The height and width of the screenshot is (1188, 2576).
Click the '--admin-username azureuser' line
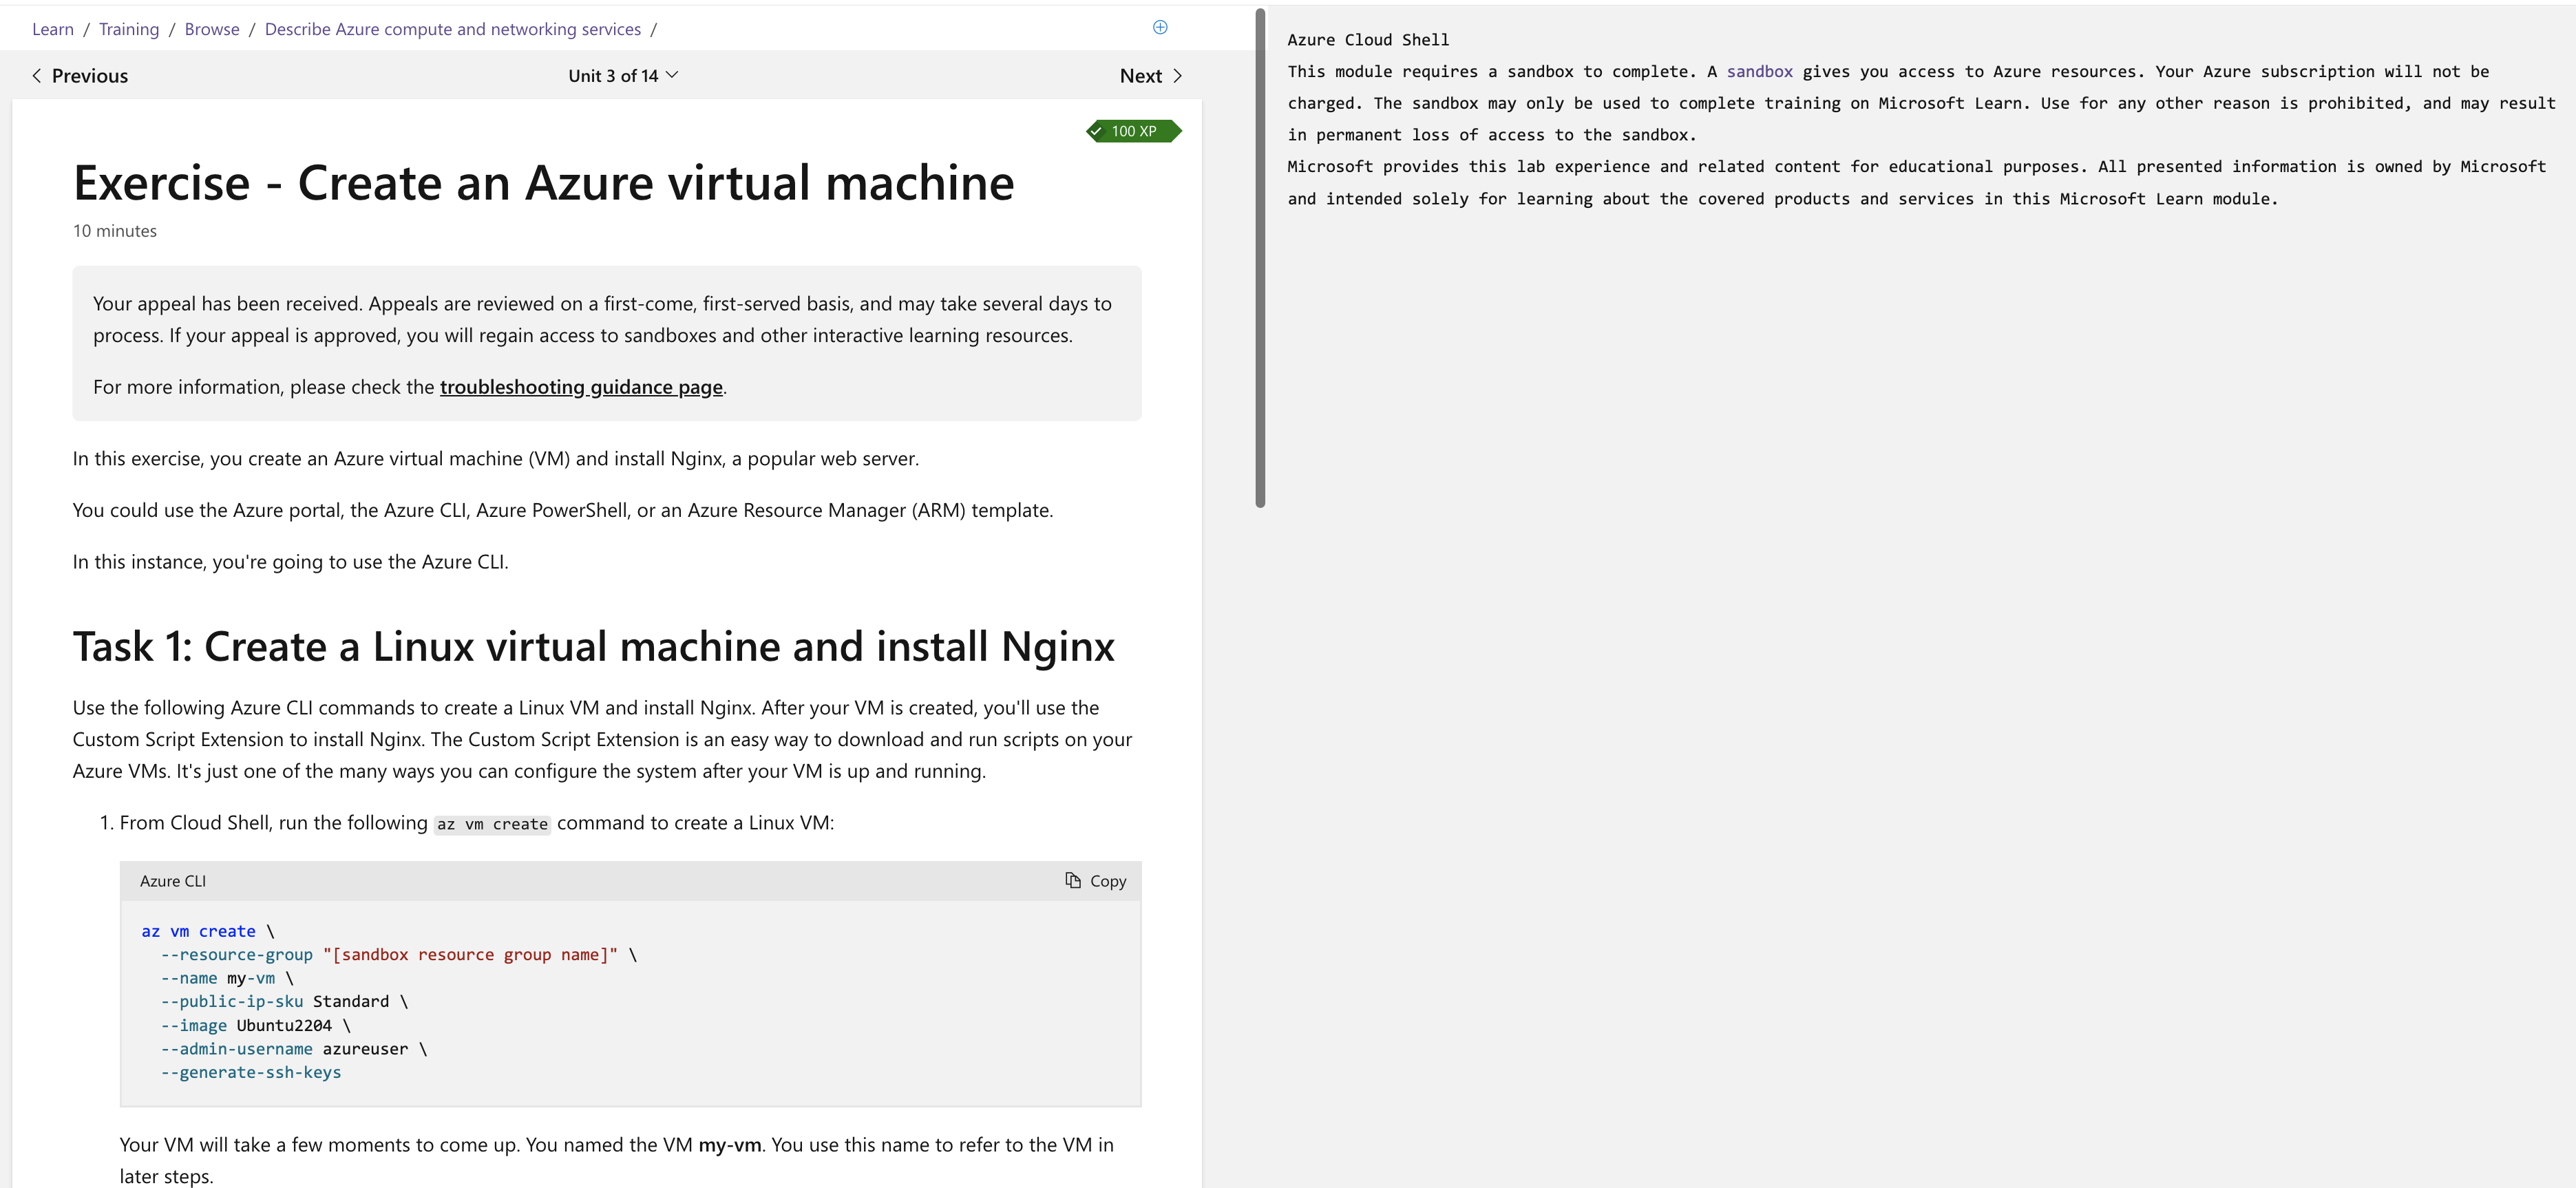[294, 1048]
